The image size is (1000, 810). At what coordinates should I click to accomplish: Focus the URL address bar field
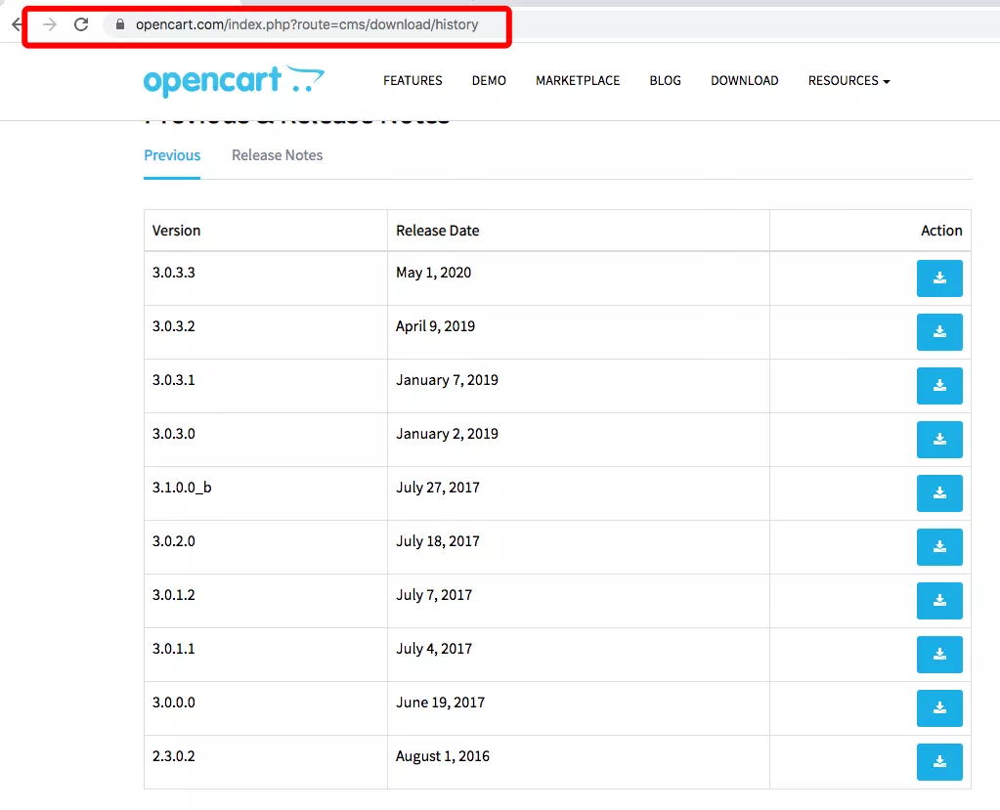(307, 24)
